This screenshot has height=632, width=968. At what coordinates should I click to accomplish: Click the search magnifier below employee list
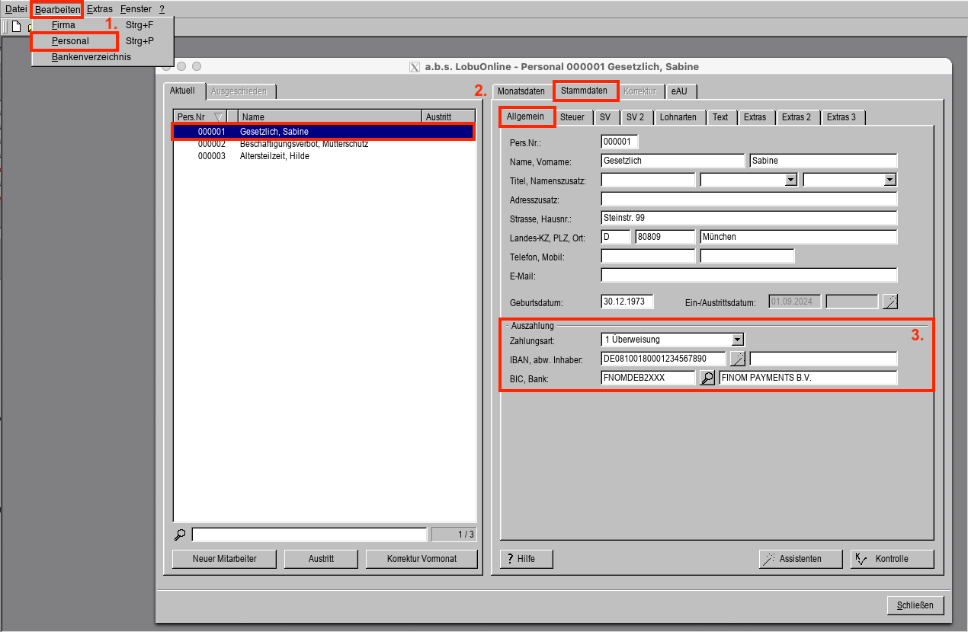[x=180, y=535]
